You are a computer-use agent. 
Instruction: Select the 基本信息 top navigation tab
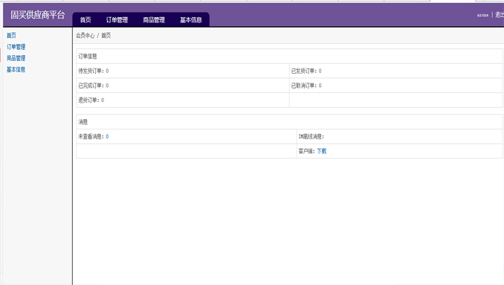[x=191, y=20]
